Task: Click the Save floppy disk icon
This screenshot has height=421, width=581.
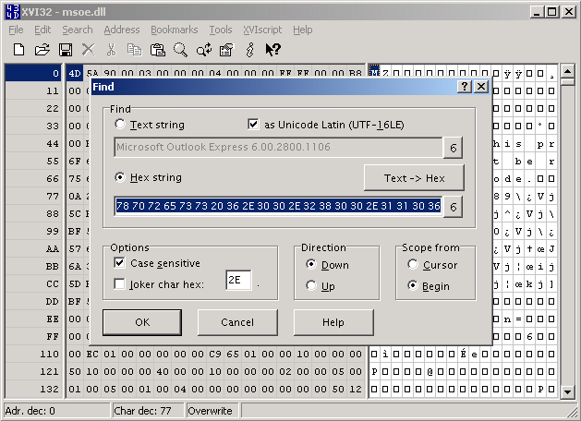Action: (x=65, y=49)
